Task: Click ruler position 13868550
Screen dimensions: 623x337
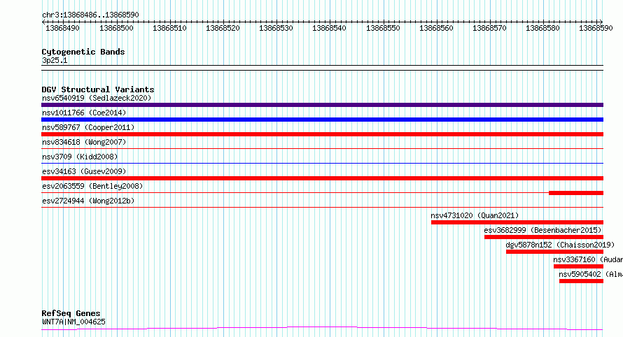Action: [383, 28]
